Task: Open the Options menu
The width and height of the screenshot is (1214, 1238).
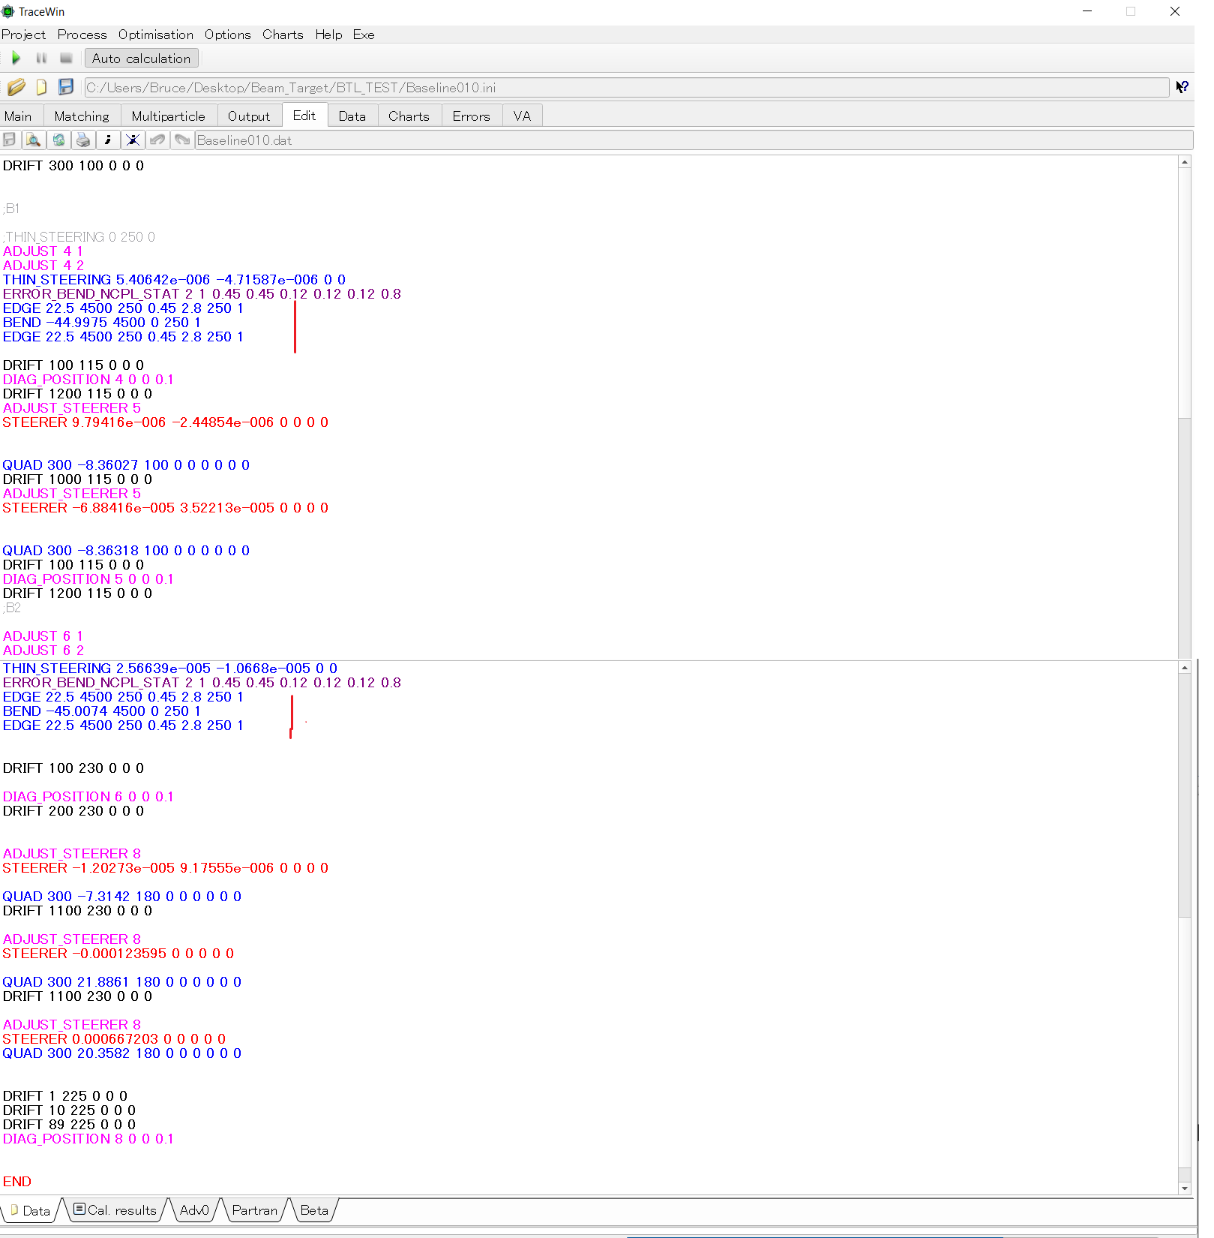Action: [227, 35]
